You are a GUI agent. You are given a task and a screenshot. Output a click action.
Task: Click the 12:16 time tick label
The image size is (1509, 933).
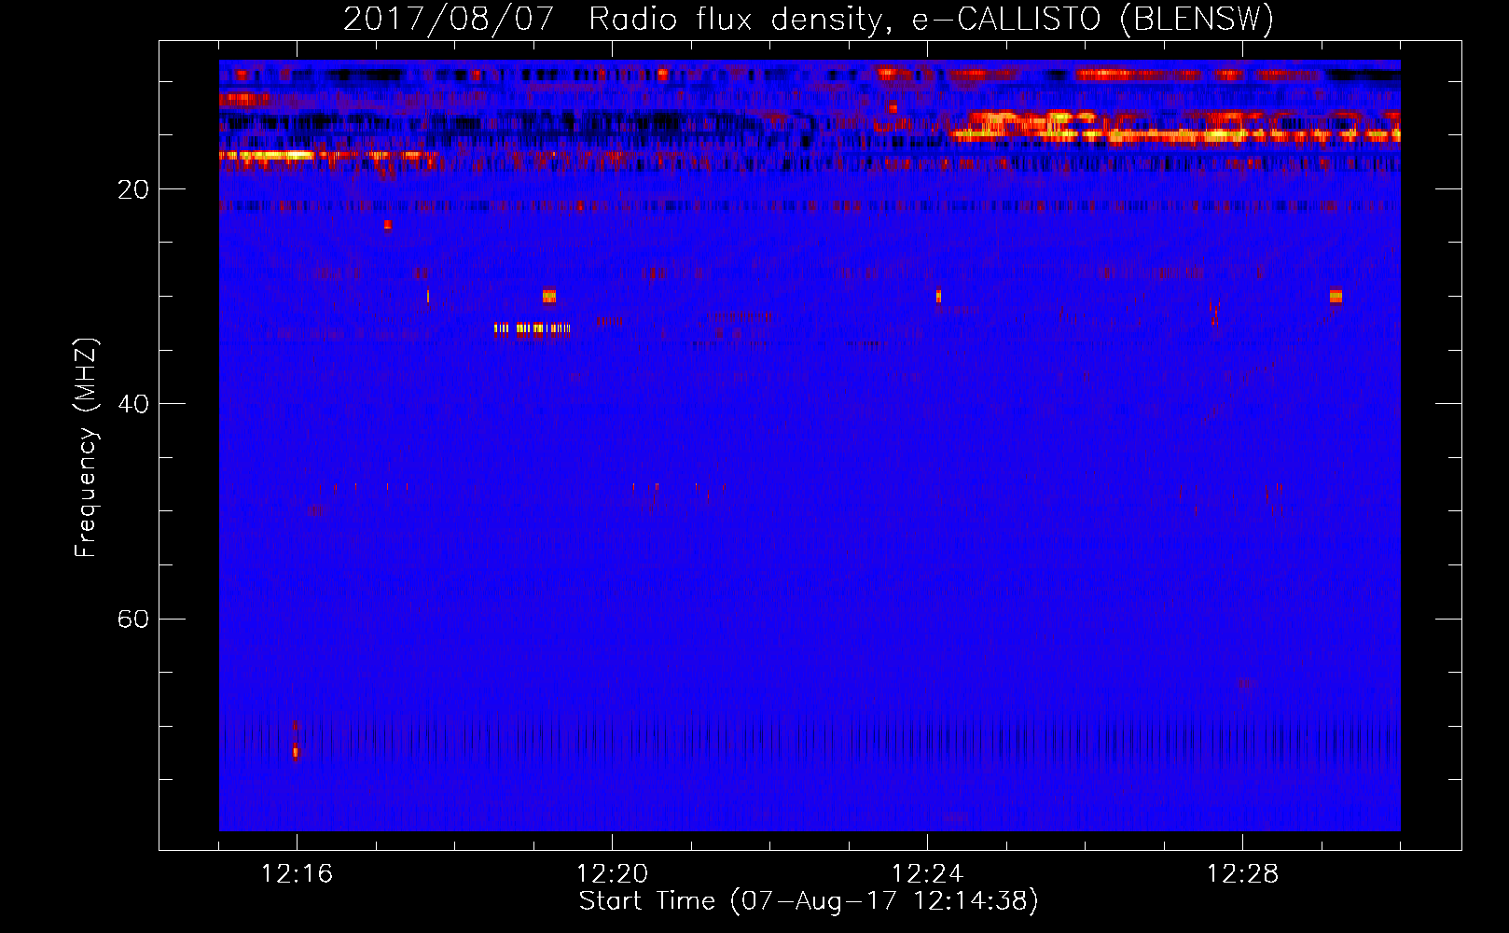click(297, 874)
